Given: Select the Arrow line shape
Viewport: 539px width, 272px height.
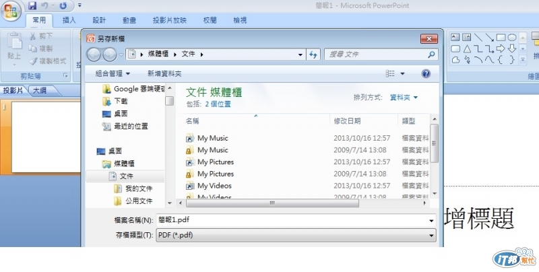Looking at the screenshot, I should 490,37.
